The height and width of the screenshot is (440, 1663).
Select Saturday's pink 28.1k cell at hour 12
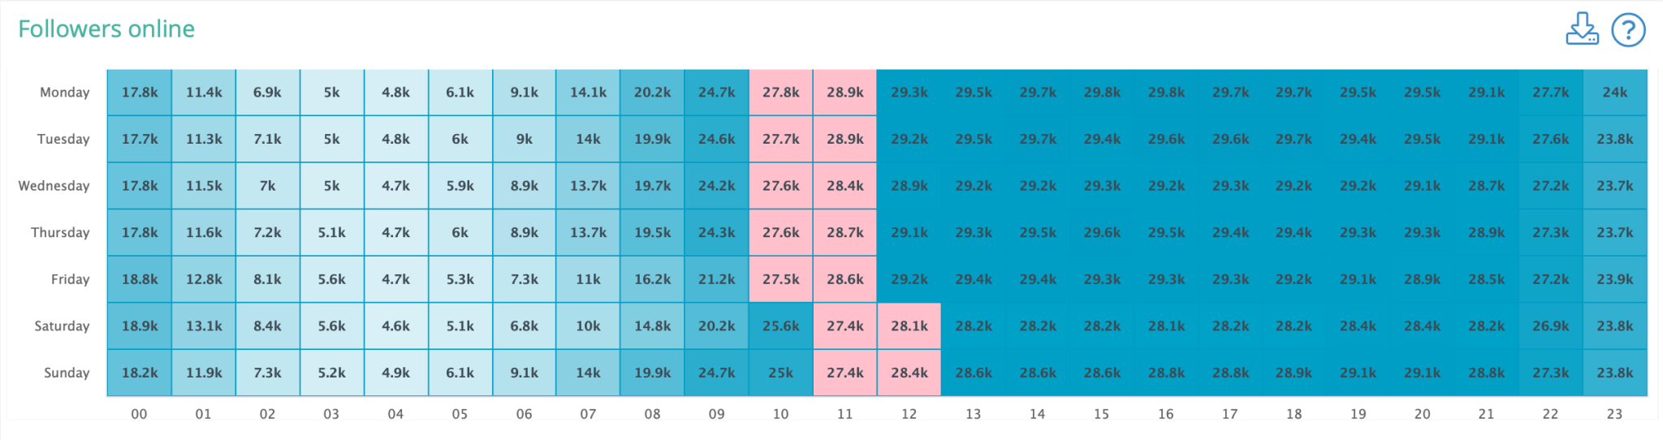(x=909, y=326)
